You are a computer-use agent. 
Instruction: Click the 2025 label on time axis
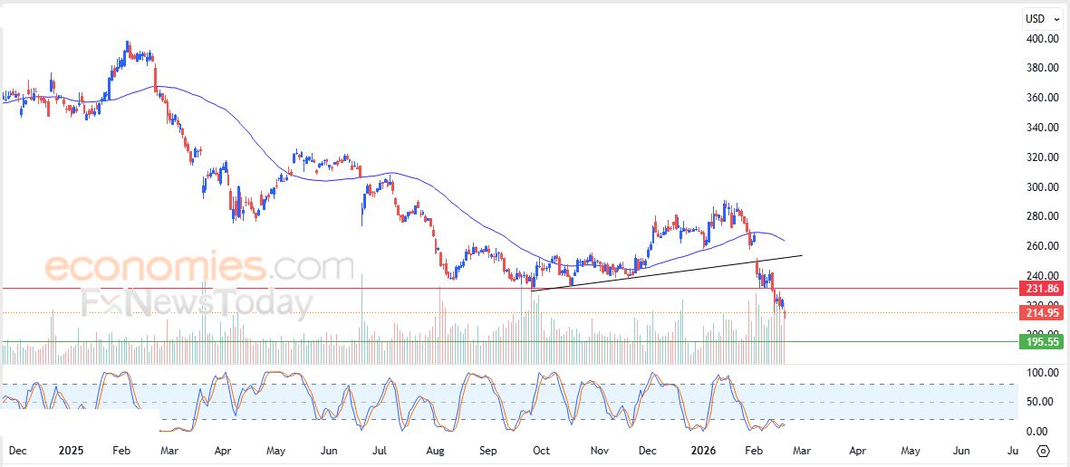[x=70, y=450]
